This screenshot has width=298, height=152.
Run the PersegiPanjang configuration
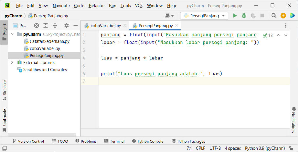pyautogui.click(x=235, y=16)
